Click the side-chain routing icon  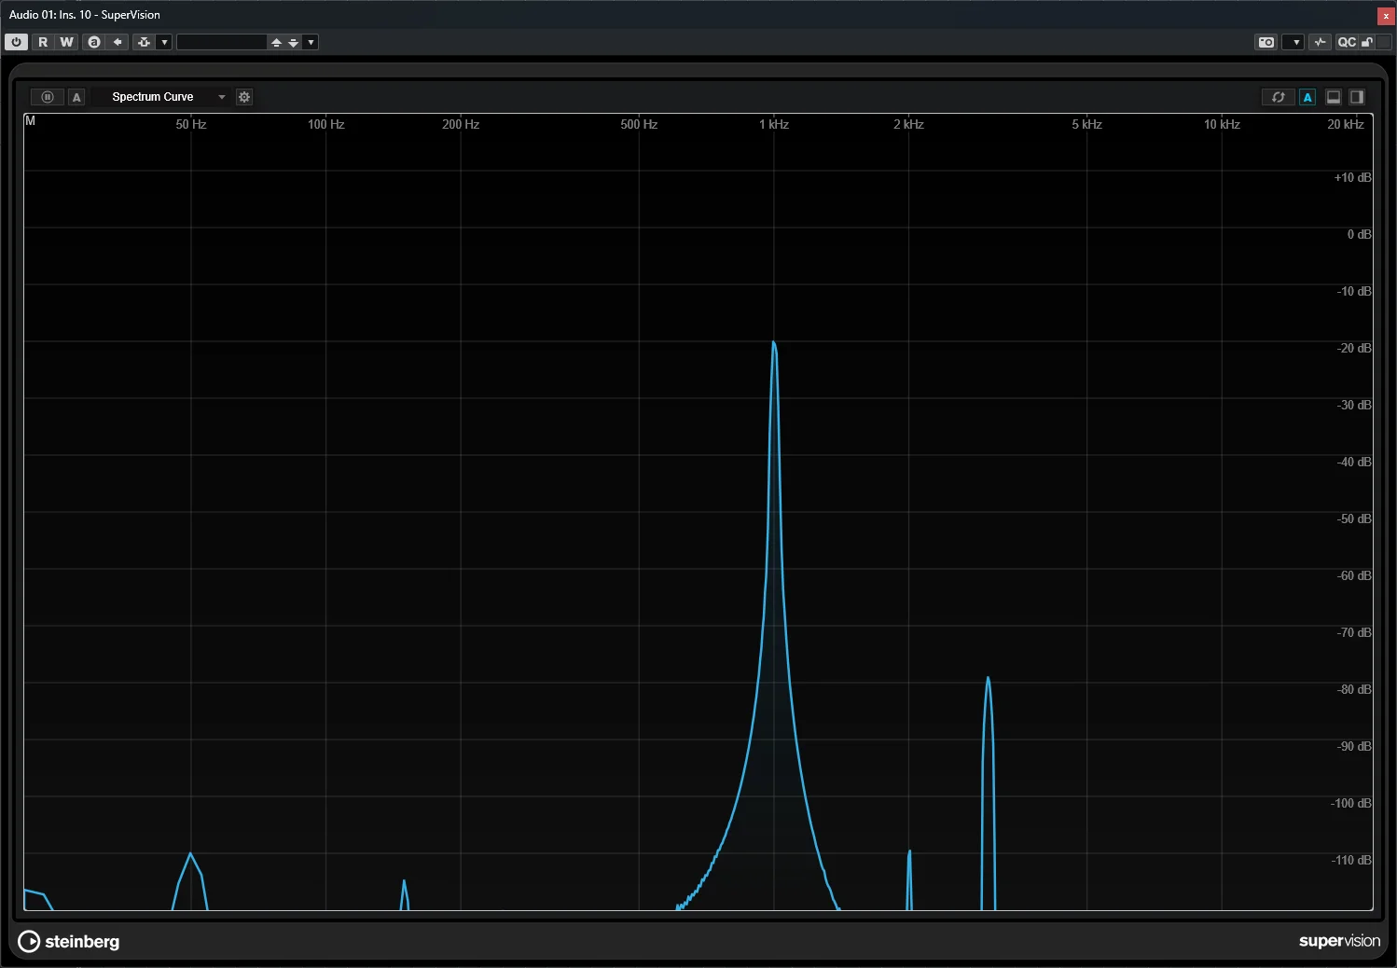144,42
